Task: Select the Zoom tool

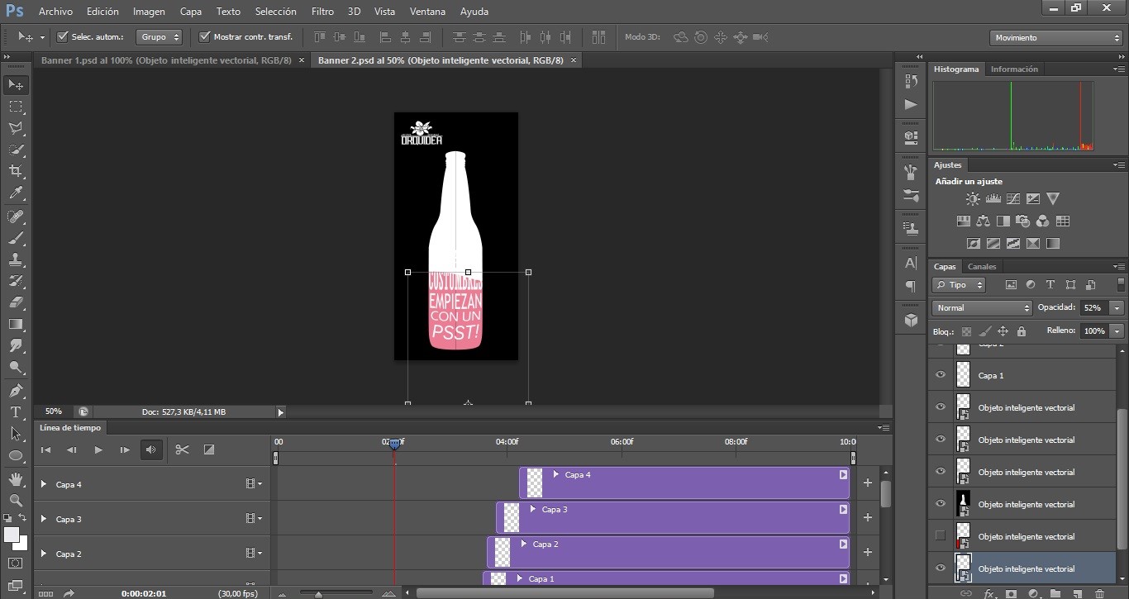Action: tap(16, 500)
